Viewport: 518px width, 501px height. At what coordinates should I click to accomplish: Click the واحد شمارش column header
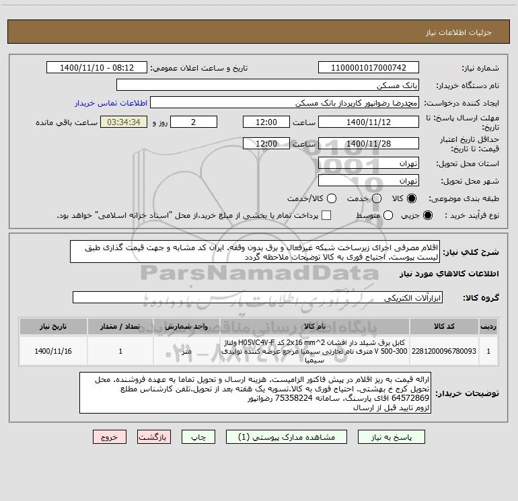(186, 326)
